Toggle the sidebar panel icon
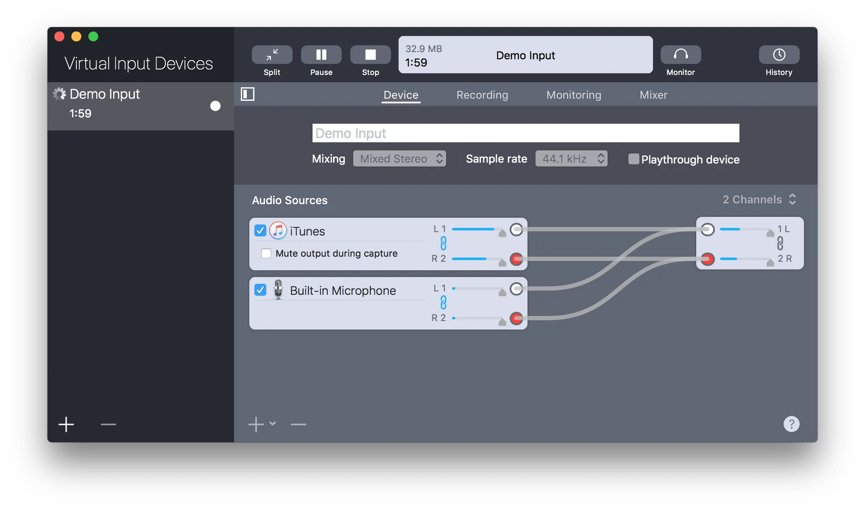The height and width of the screenshot is (510, 865). pos(248,94)
